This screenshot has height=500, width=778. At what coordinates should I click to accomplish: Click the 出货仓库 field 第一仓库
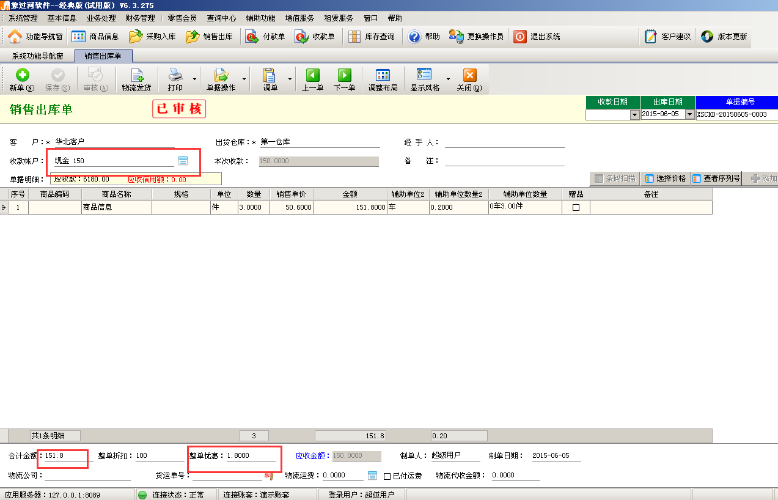point(320,142)
